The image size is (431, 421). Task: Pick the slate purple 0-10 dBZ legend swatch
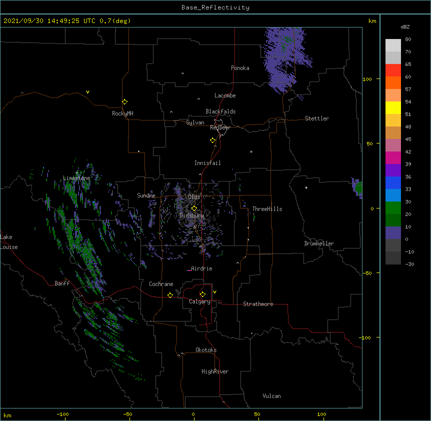point(393,233)
